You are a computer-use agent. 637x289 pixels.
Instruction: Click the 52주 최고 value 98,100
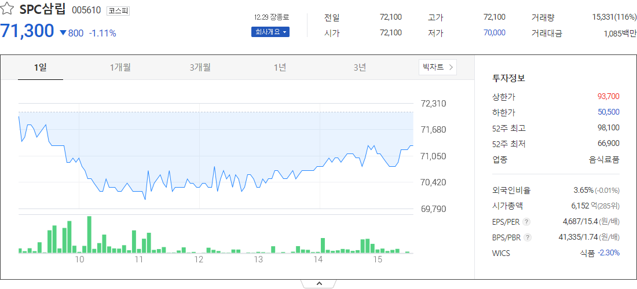(x=609, y=128)
